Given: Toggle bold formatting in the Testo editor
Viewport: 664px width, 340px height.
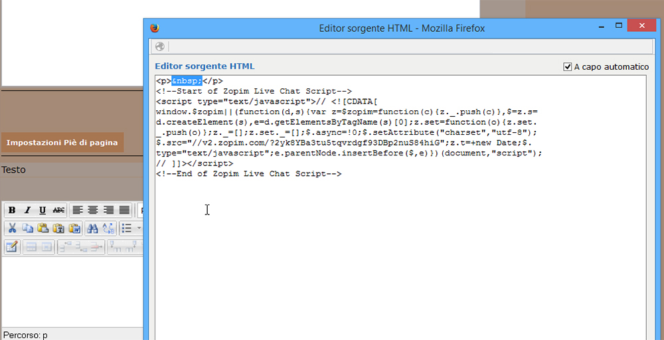Looking at the screenshot, I should pos(12,210).
